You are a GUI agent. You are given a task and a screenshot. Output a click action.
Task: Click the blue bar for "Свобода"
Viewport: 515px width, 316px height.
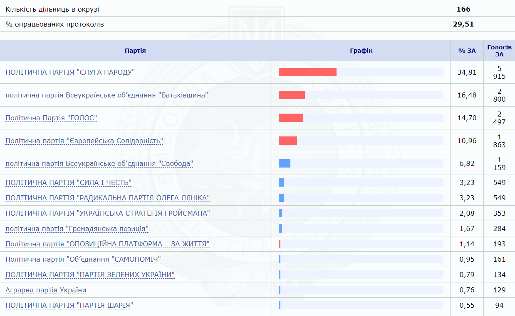tap(285, 163)
